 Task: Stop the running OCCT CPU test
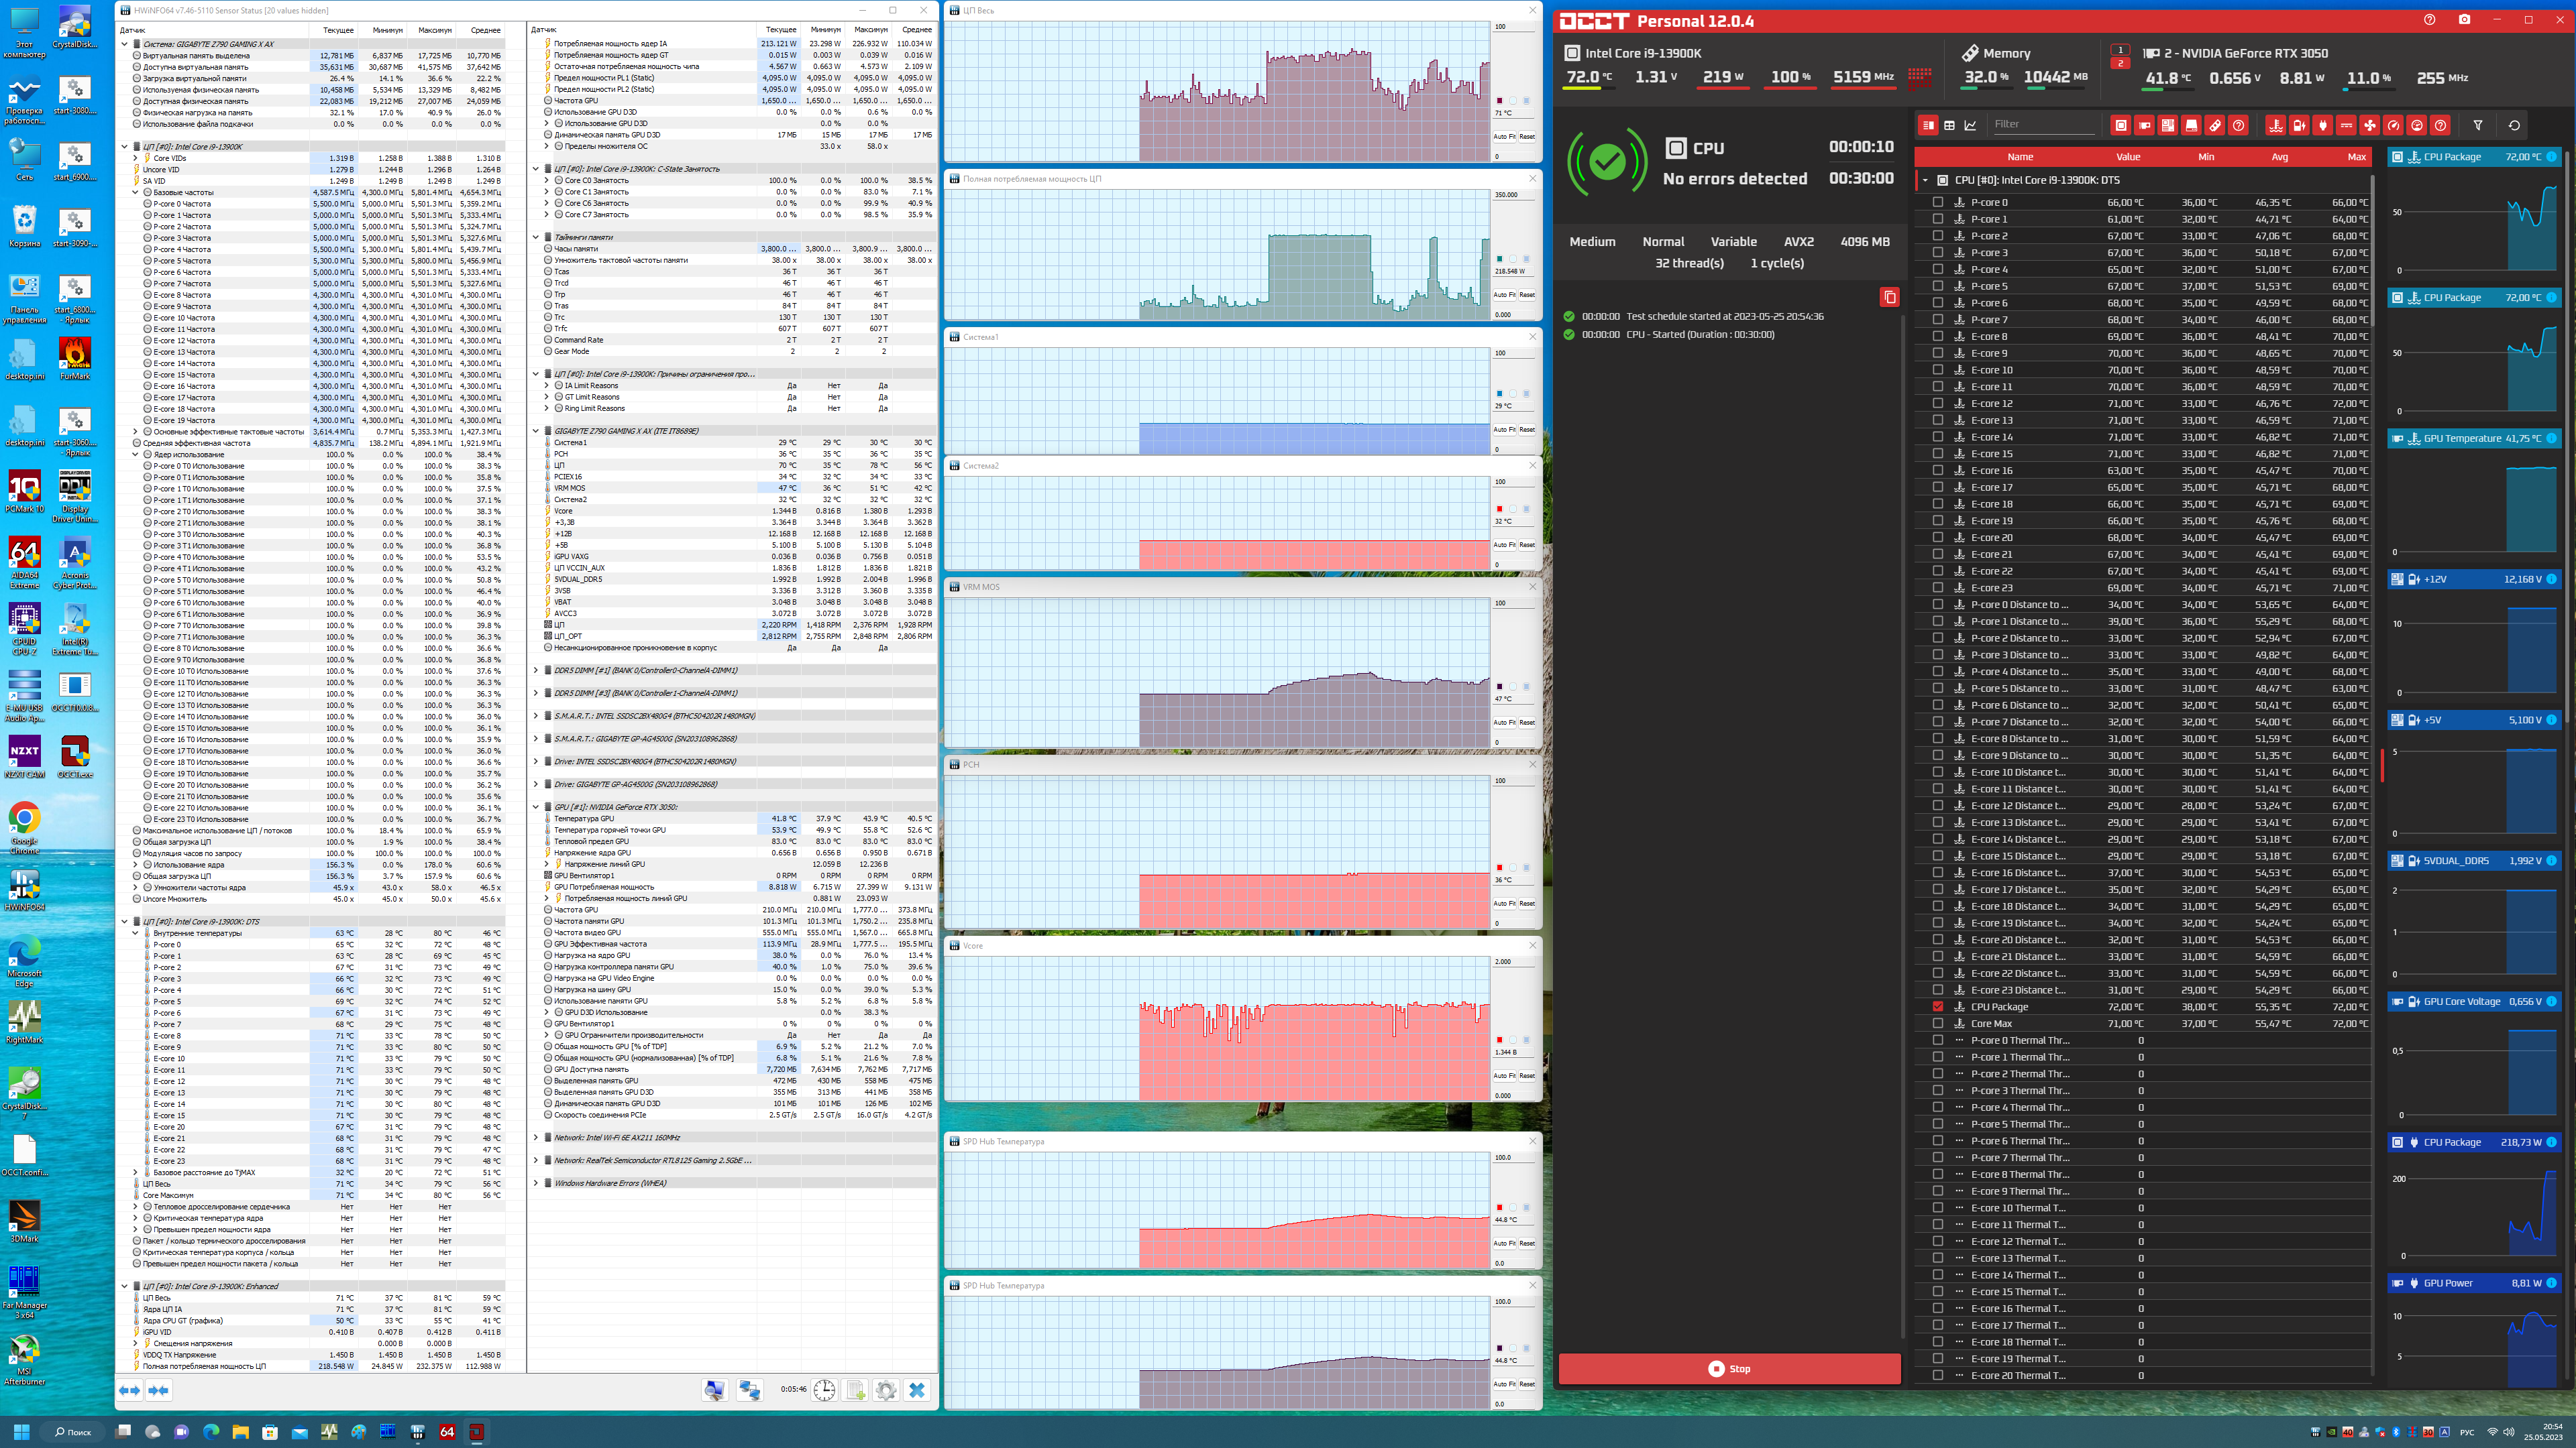[1729, 1368]
